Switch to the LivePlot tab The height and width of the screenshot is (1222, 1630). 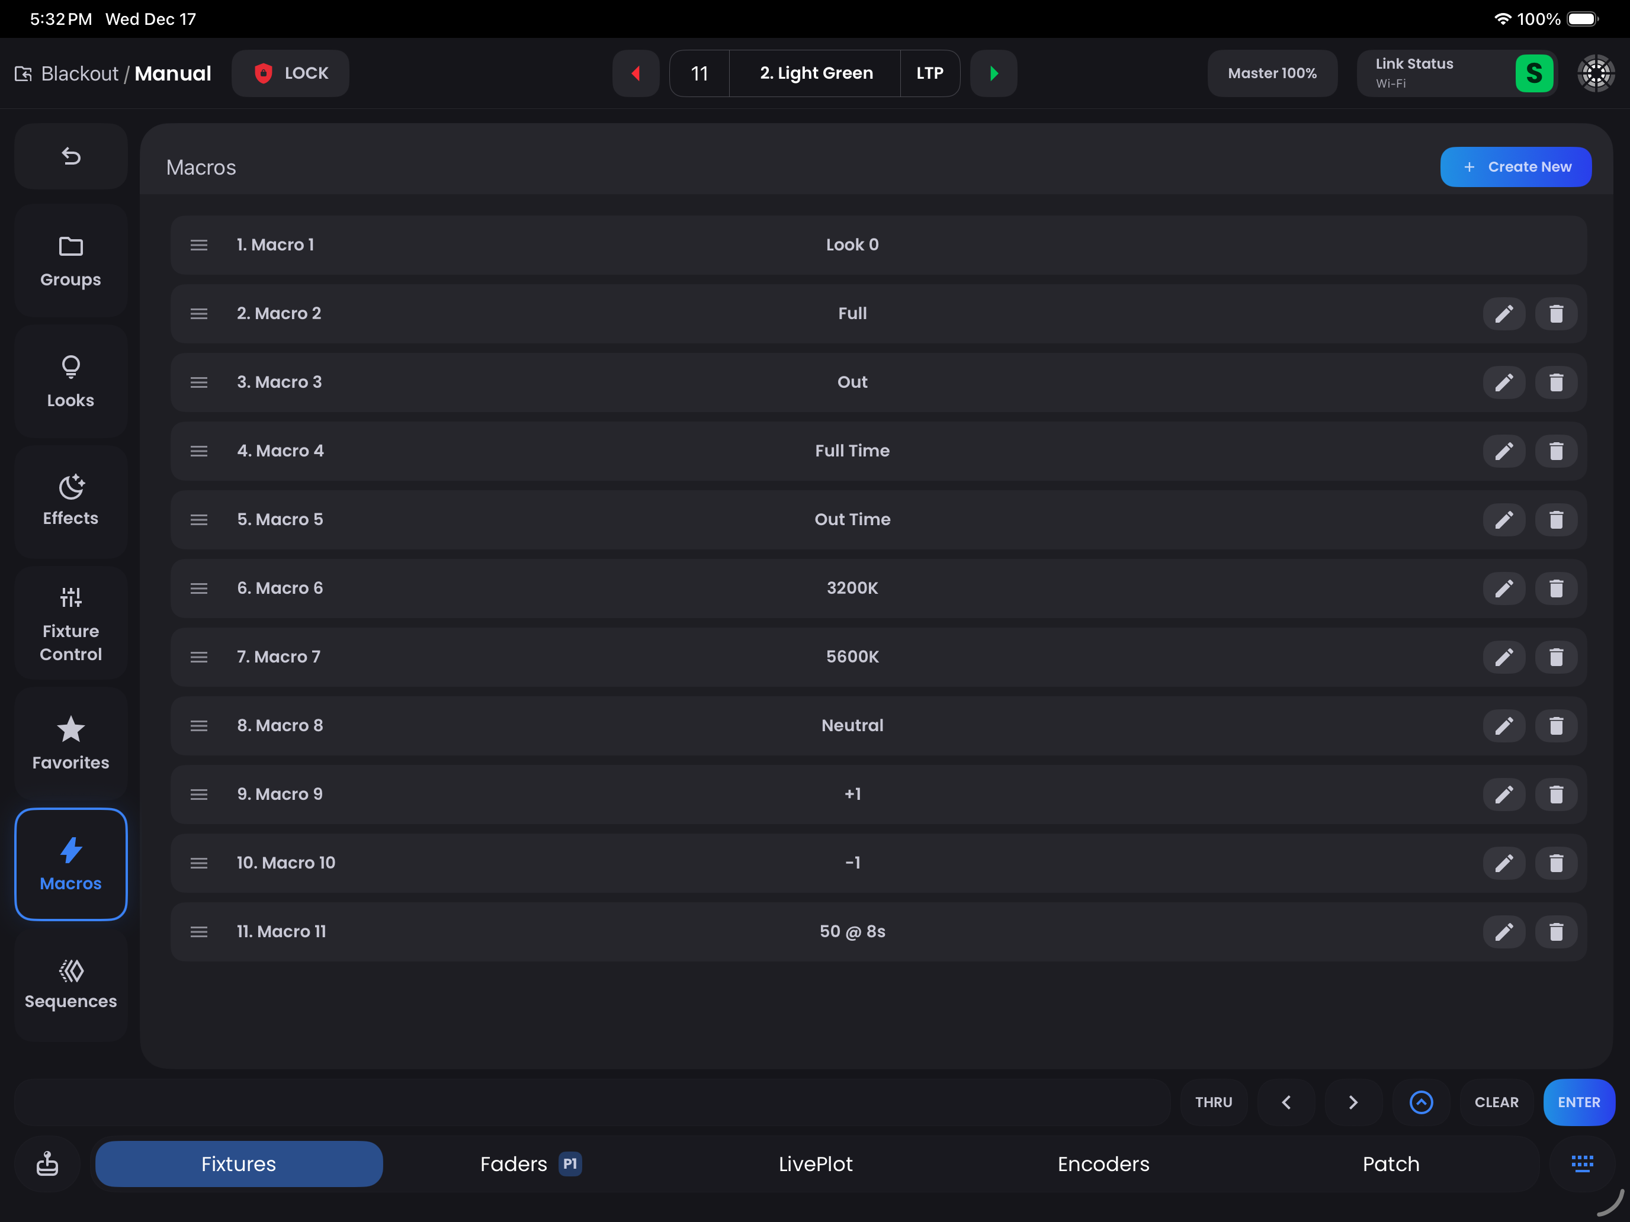click(x=815, y=1164)
